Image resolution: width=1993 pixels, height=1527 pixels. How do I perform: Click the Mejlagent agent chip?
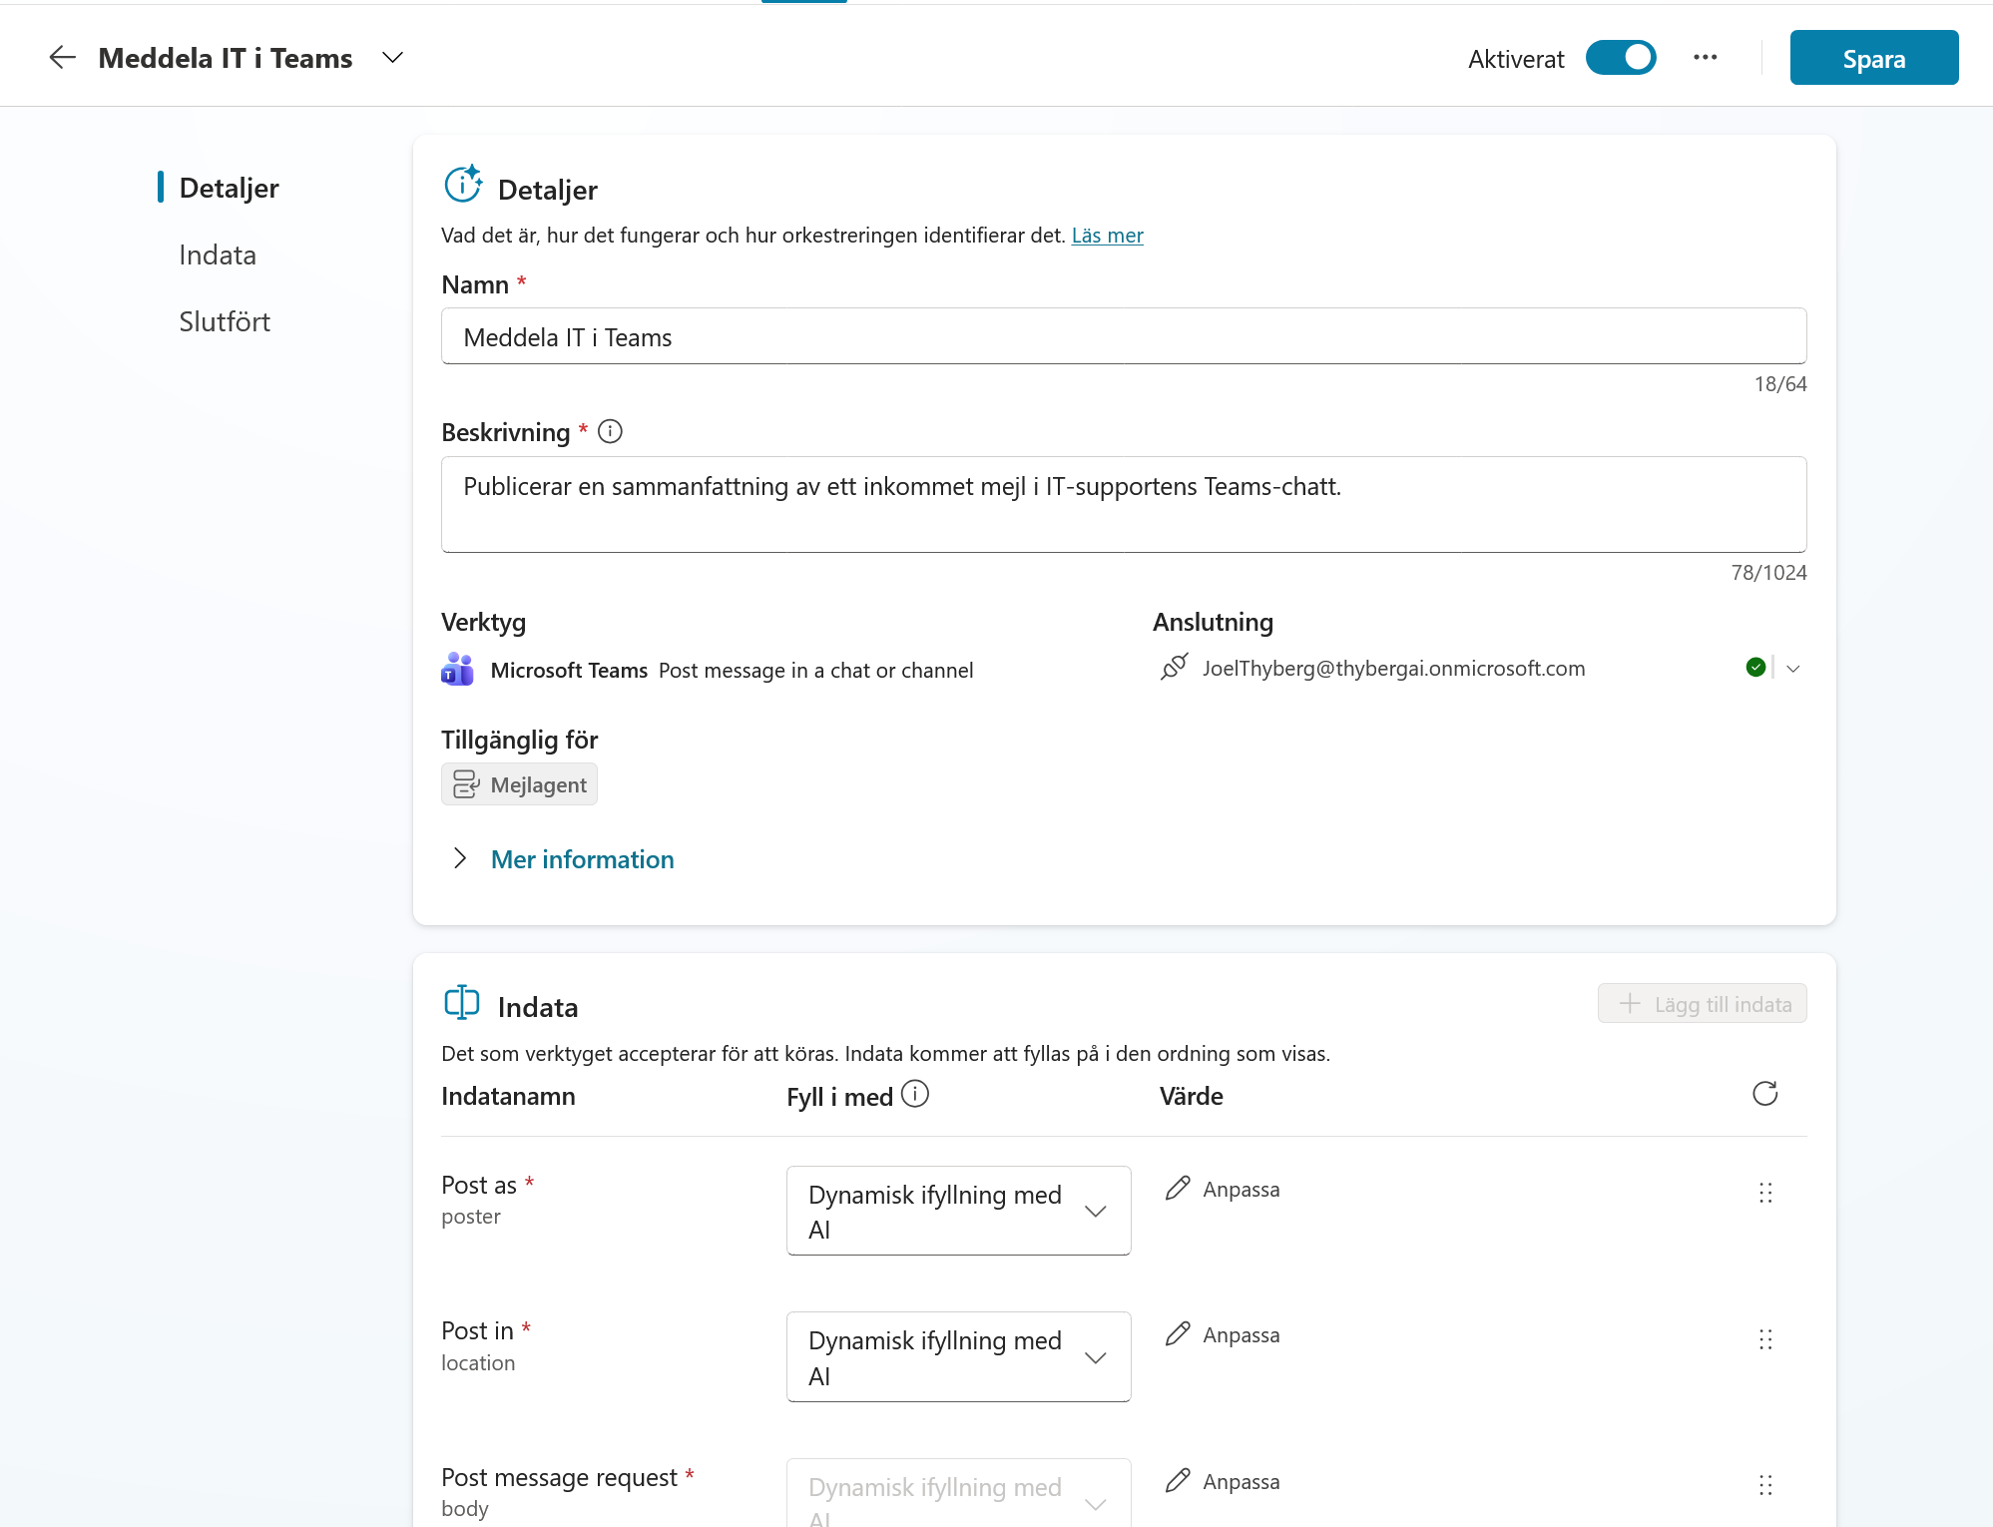[519, 784]
